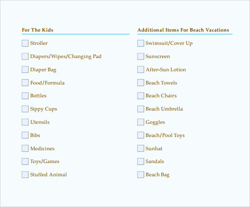
Task: Tick the Sandals checkbox
Action: [x=141, y=161]
